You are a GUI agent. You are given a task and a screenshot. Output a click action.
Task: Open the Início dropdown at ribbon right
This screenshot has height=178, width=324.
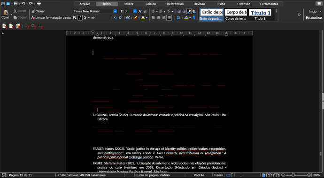click(x=315, y=11)
